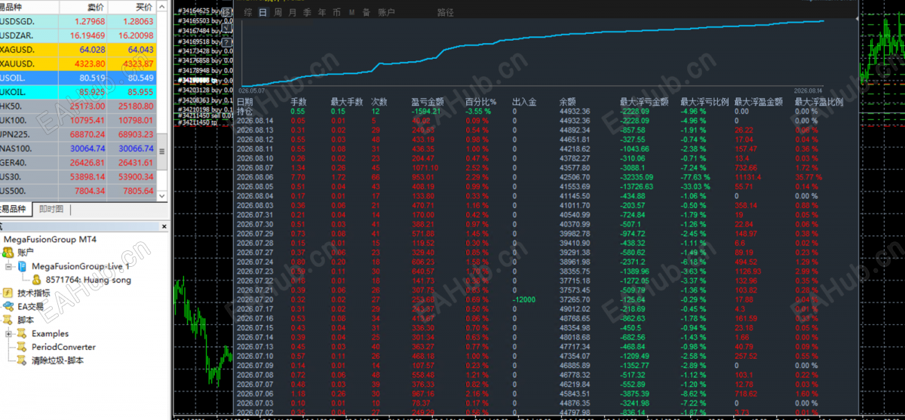Select the XAGUSD. symbol row
This screenshot has height=420, width=905.
78,49
